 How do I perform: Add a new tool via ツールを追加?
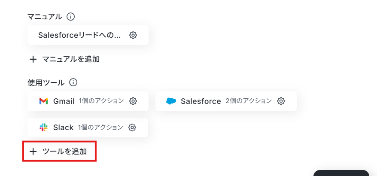coord(59,152)
